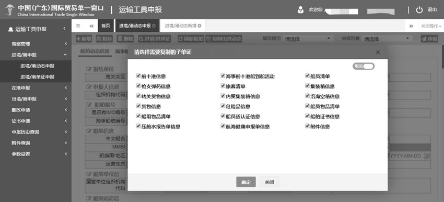This screenshot has width=444, height=202.
Task: Expand the 备案管理 sidebar section
Action: click(x=36, y=44)
